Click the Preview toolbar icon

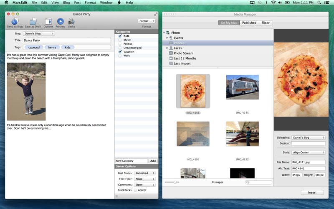pyautogui.click(x=60, y=21)
